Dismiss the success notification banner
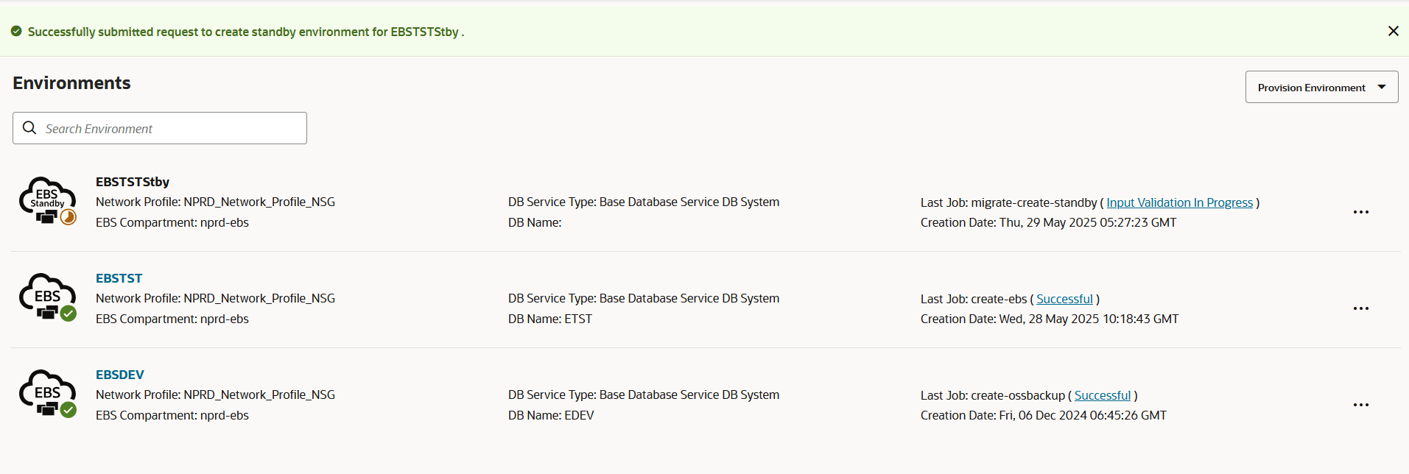 [1393, 31]
